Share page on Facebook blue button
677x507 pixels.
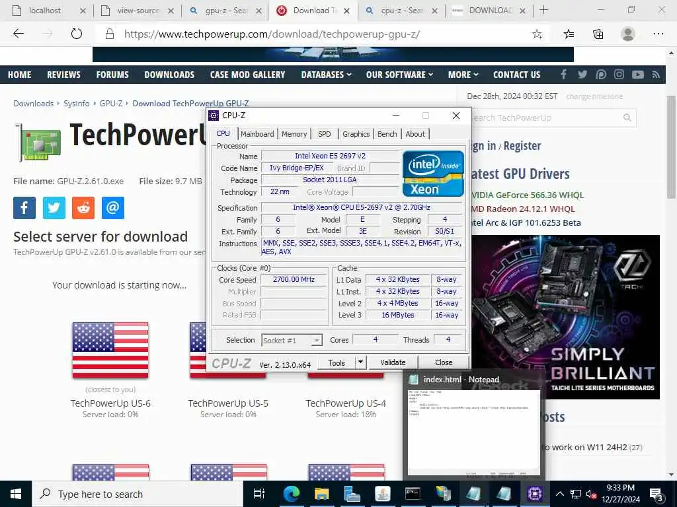(x=24, y=208)
